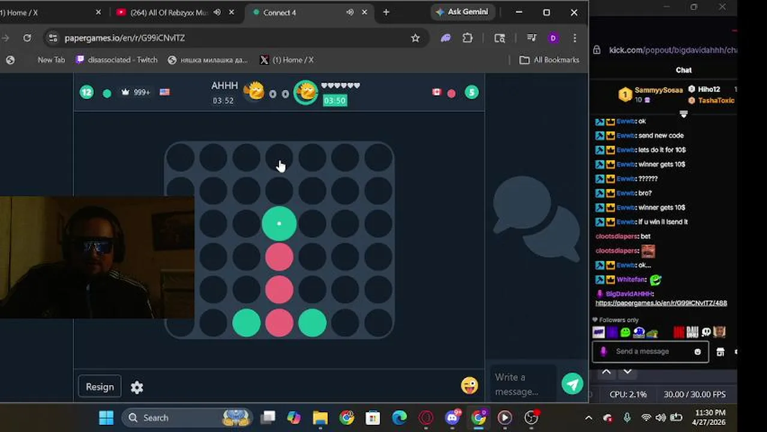The height and width of the screenshot is (432, 767).
Task: Click the green-ringed opponent avatar
Action: tap(306, 92)
